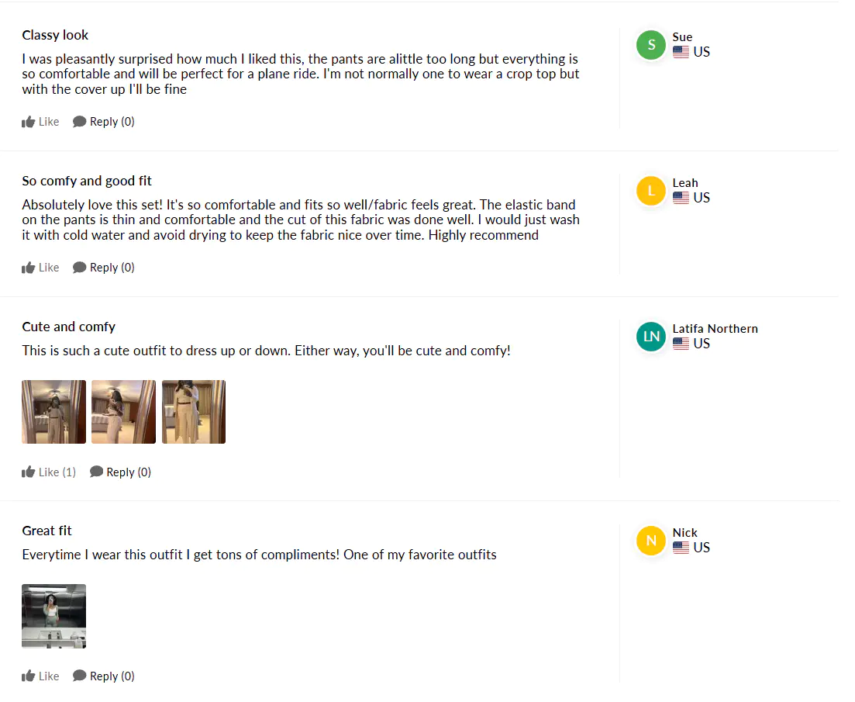Like Sue's "Classy look" review
Screen dimensions: 855x702
tap(29, 122)
